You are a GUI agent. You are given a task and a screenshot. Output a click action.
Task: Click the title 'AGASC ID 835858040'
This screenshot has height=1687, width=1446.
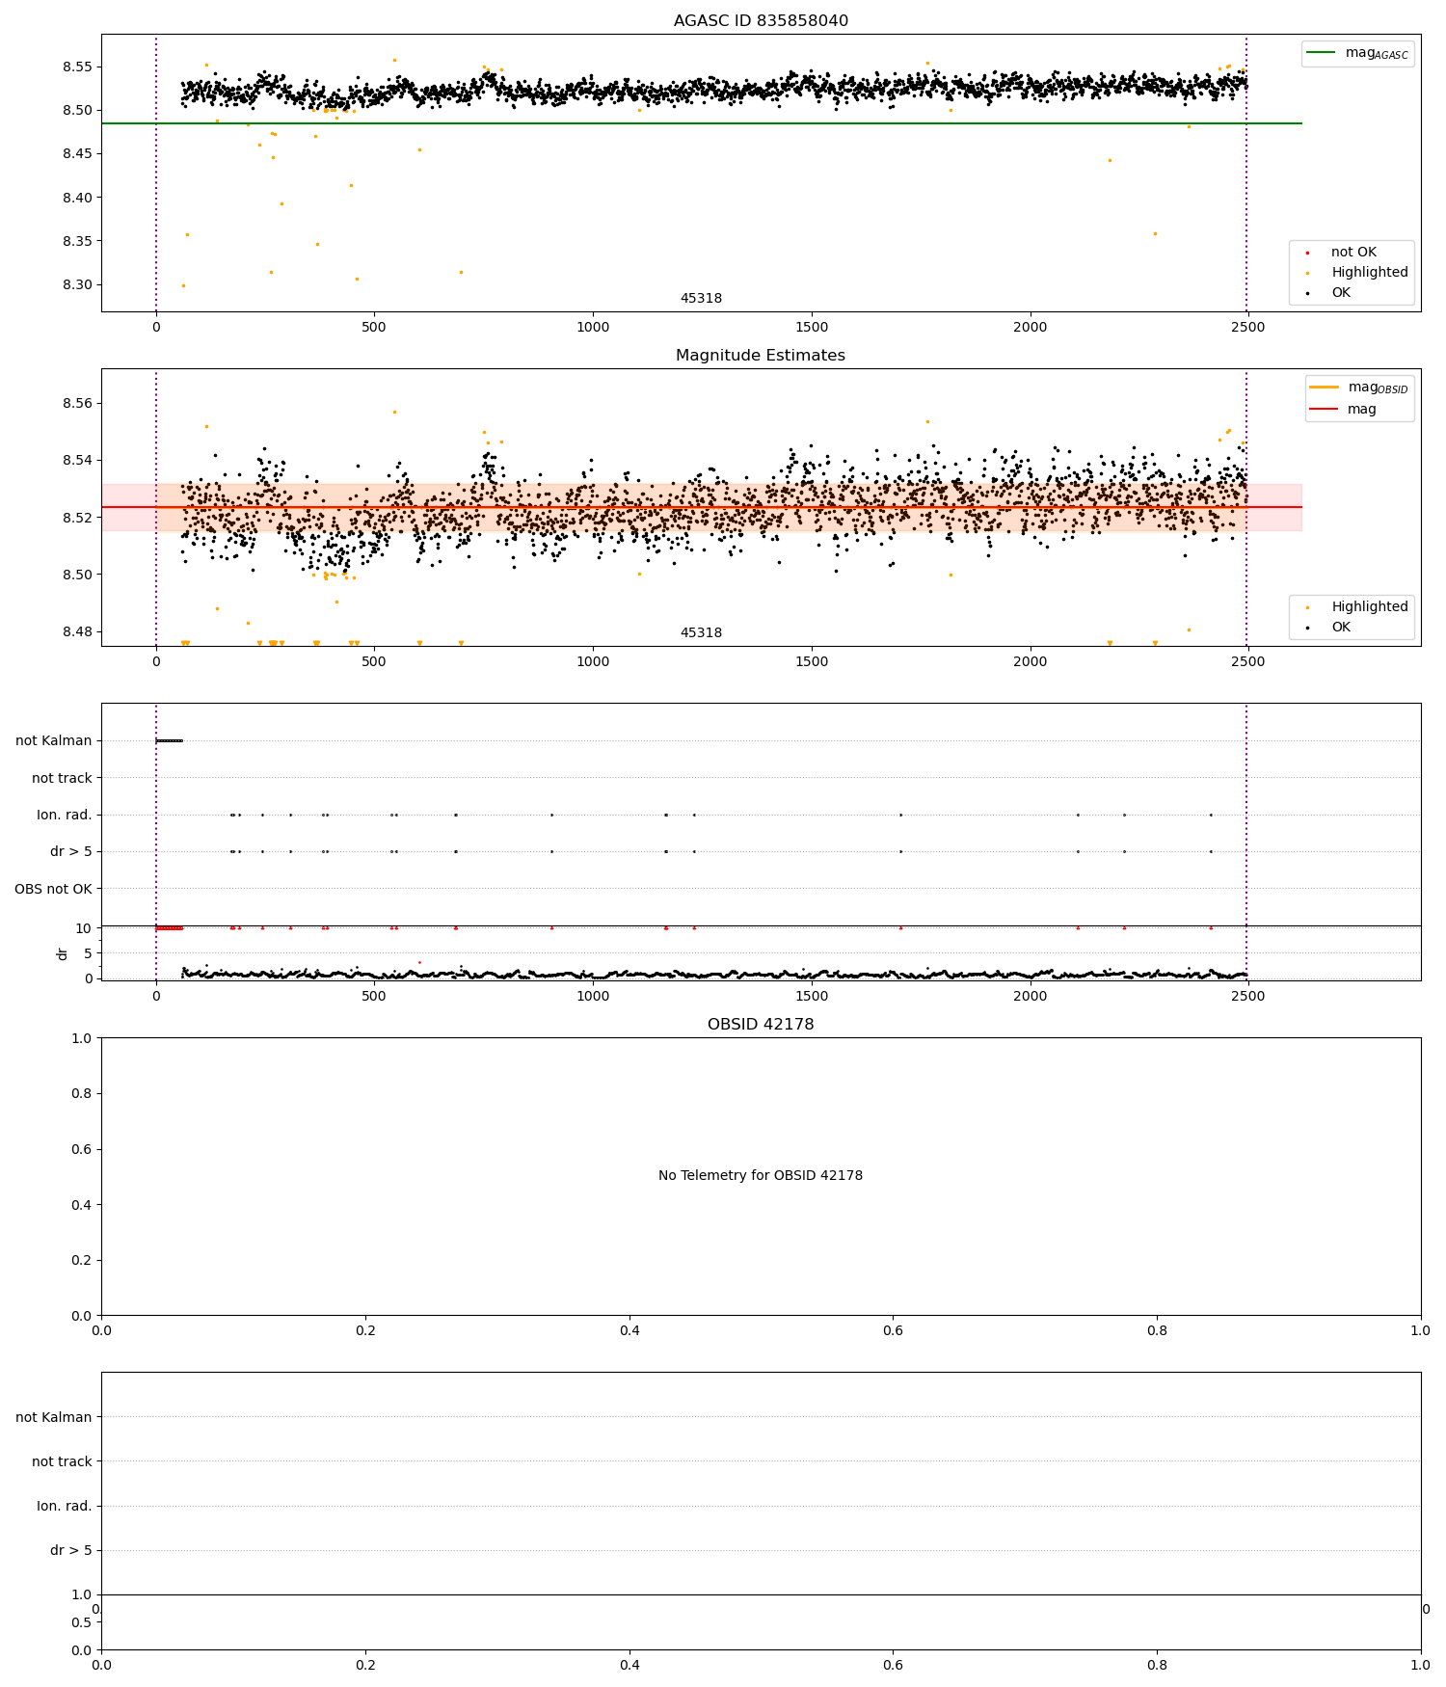pos(761,21)
